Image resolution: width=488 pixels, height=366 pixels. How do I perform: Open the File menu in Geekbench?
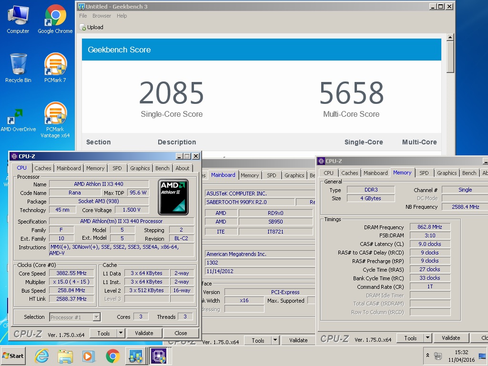point(83,16)
